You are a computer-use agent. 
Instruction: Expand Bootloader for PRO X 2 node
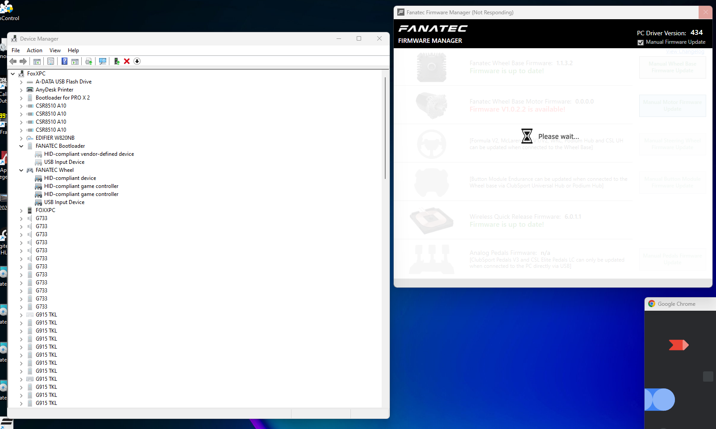[21, 98]
